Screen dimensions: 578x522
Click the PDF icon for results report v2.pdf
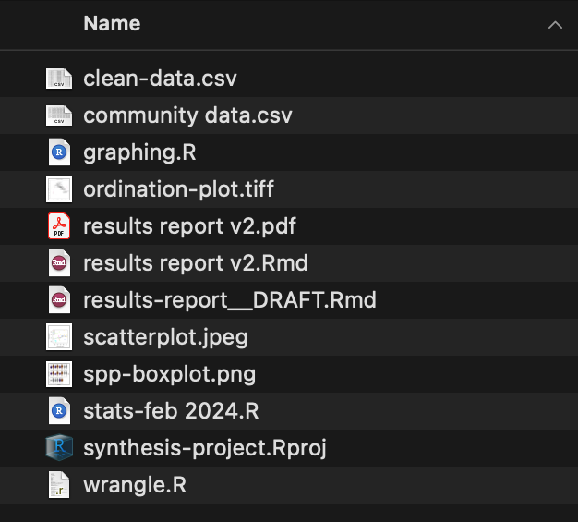point(59,226)
